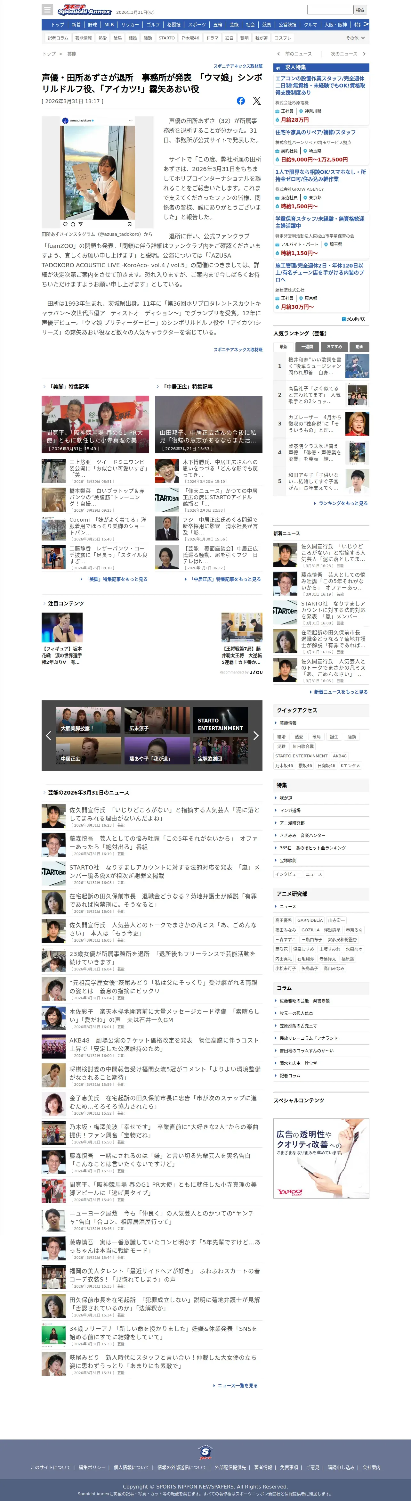This screenshot has height=1501, width=411.
Task: Click the next news chevron icon
Action: 365,54
